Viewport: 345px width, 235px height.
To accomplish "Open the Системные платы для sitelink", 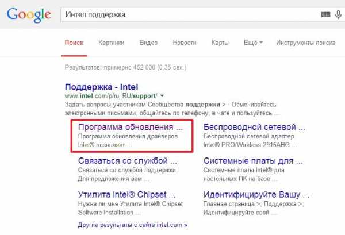I will tap(253, 161).
